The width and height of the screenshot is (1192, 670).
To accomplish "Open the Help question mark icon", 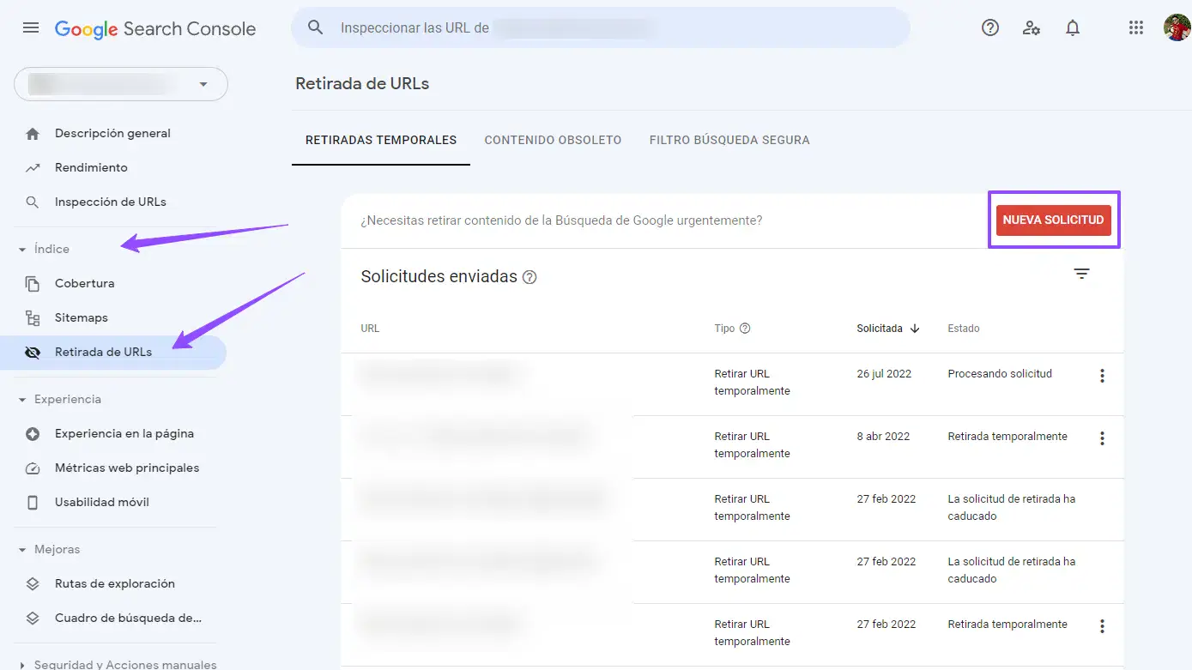I will [990, 27].
